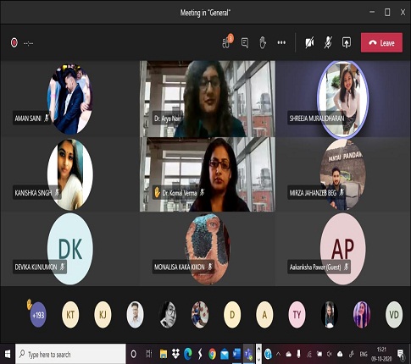411x364 pixels.
Task: Click the red recording indicator
Action: point(14,42)
